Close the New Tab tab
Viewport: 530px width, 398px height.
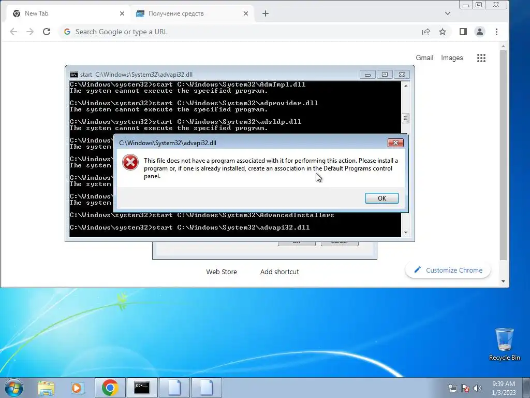tap(122, 13)
